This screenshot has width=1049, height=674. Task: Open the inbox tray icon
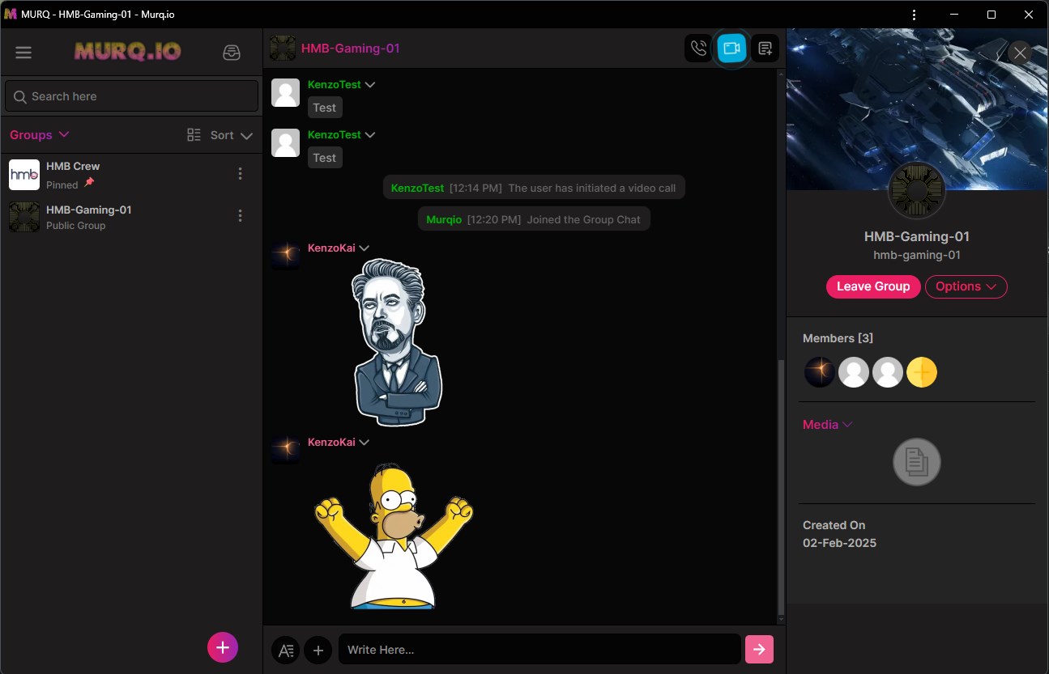click(x=232, y=53)
